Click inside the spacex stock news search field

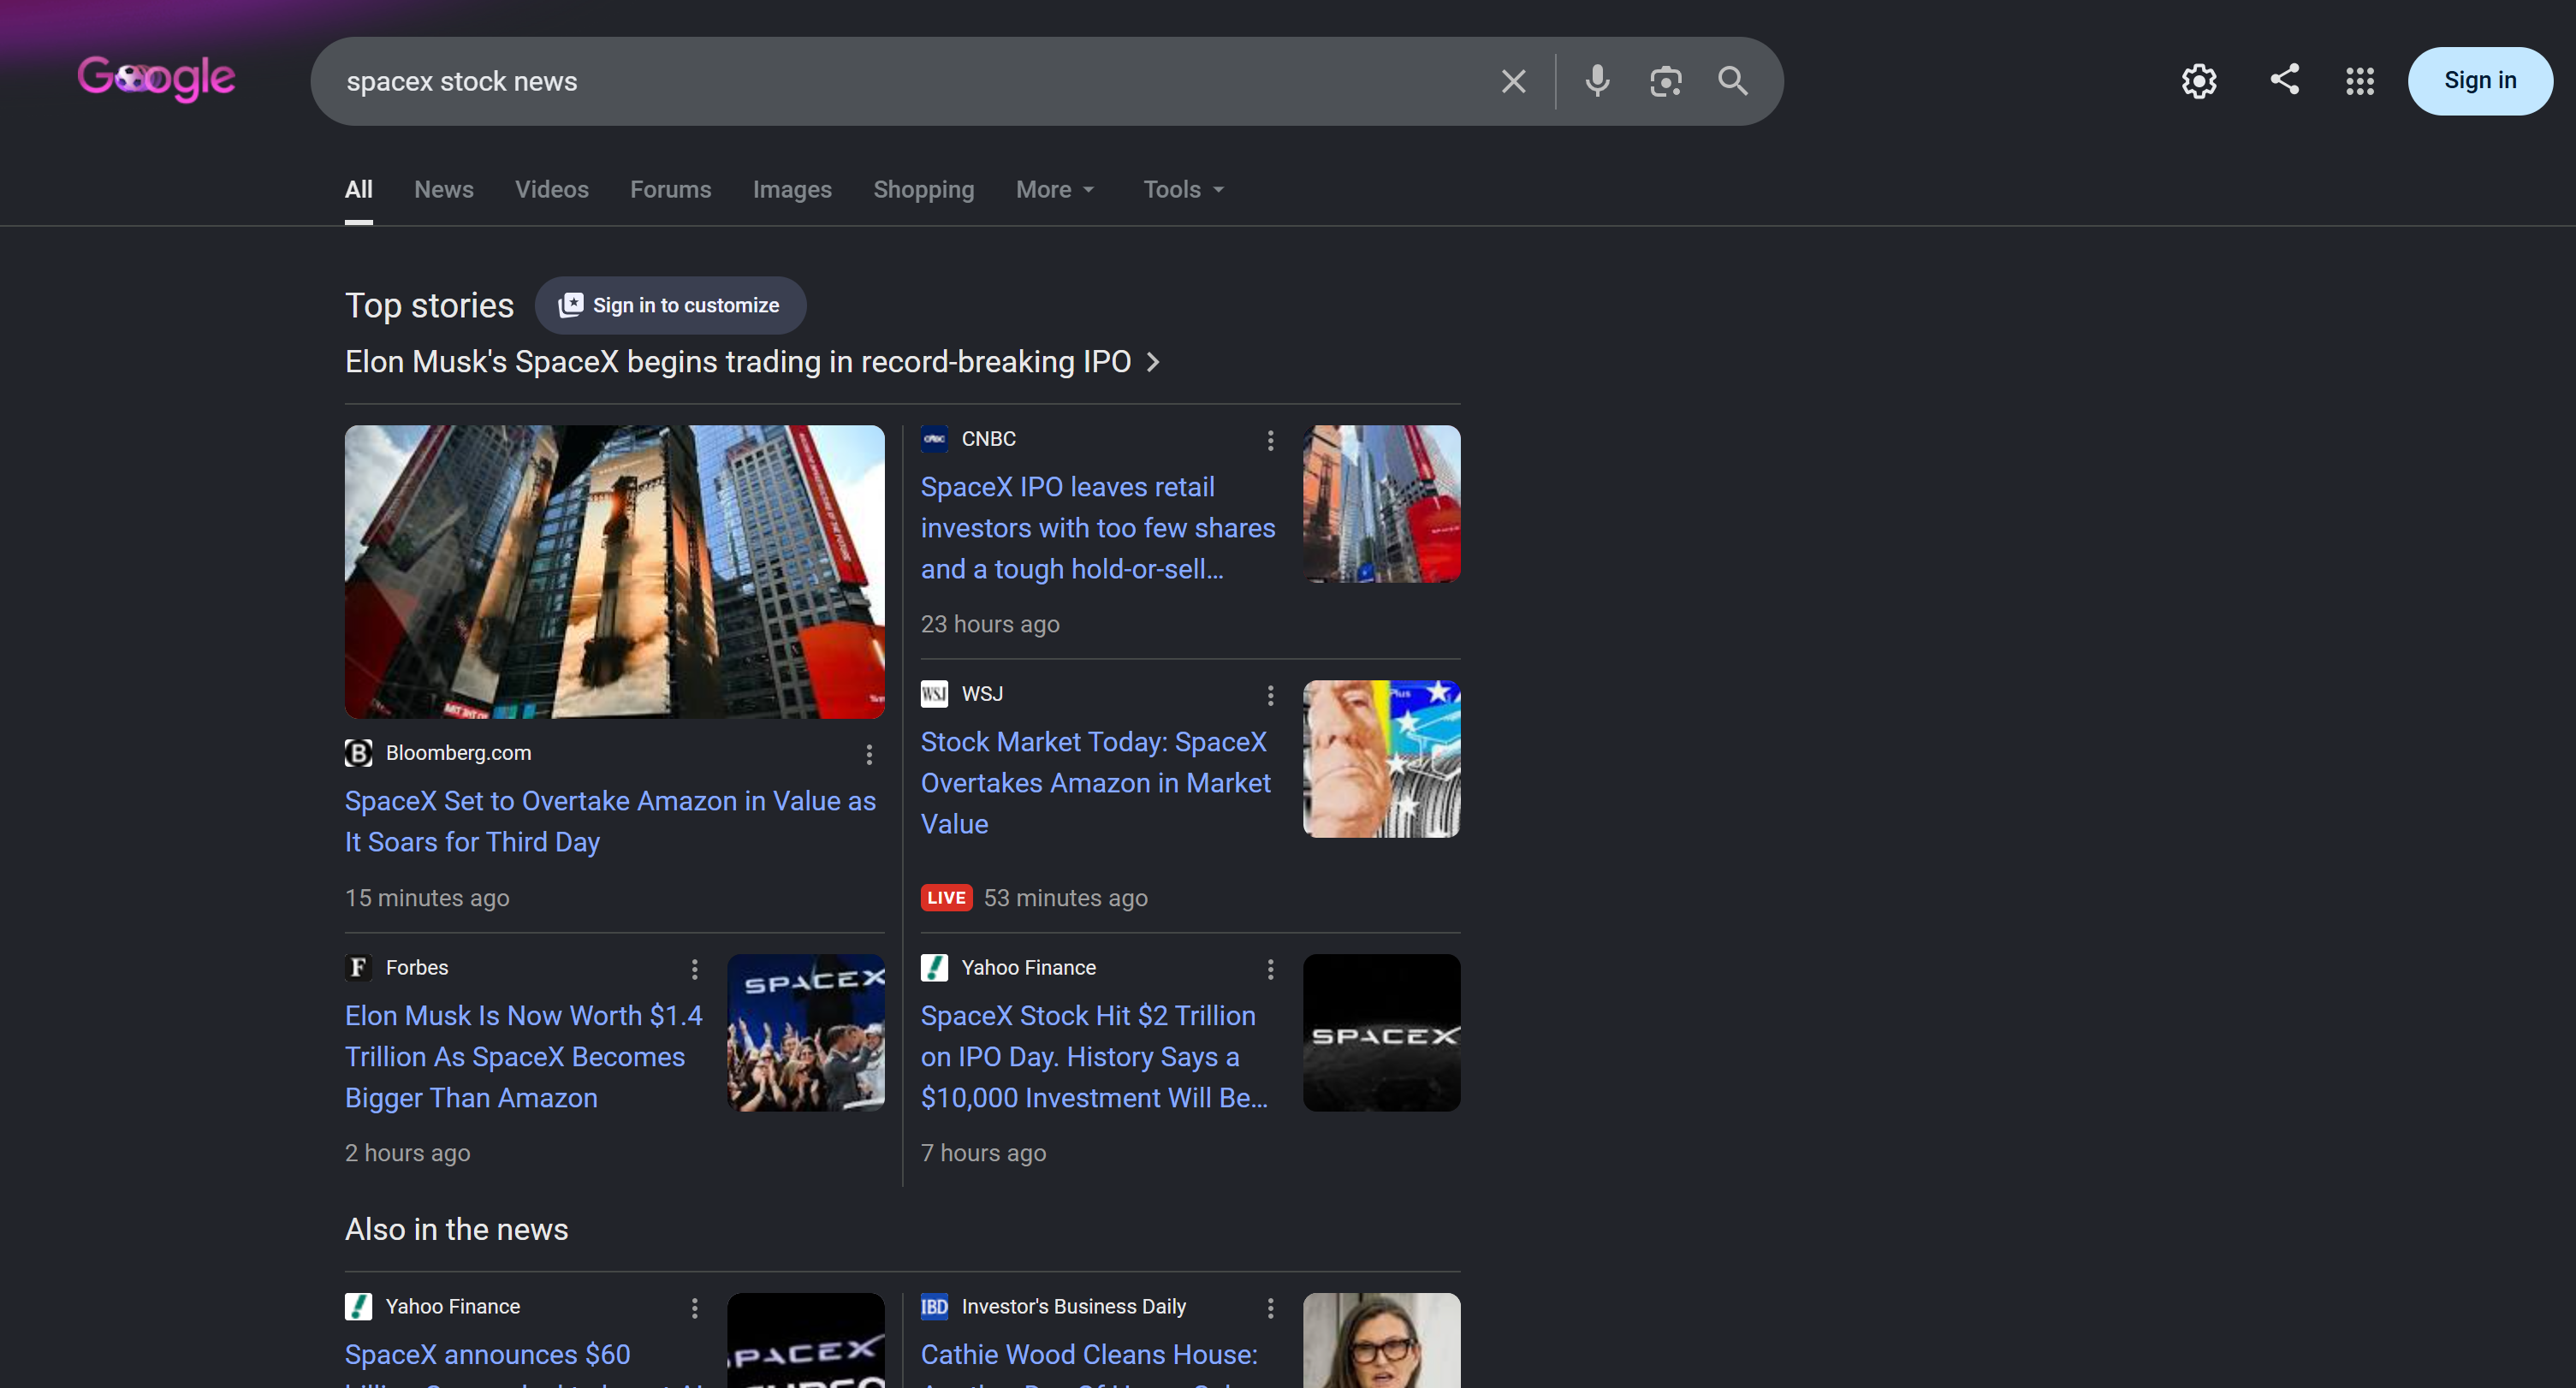tap(900, 81)
